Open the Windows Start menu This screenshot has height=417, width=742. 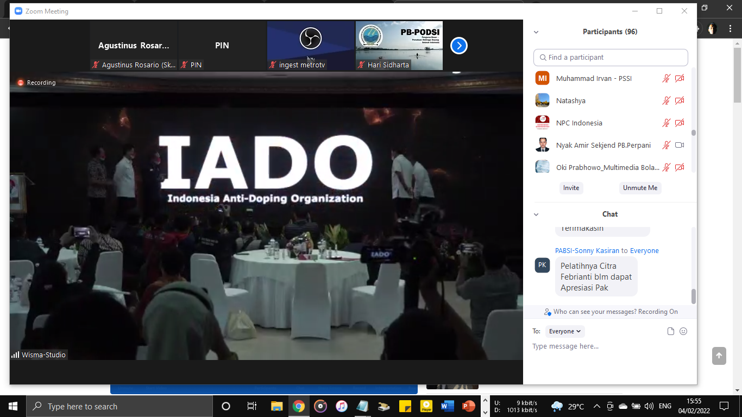click(13, 406)
